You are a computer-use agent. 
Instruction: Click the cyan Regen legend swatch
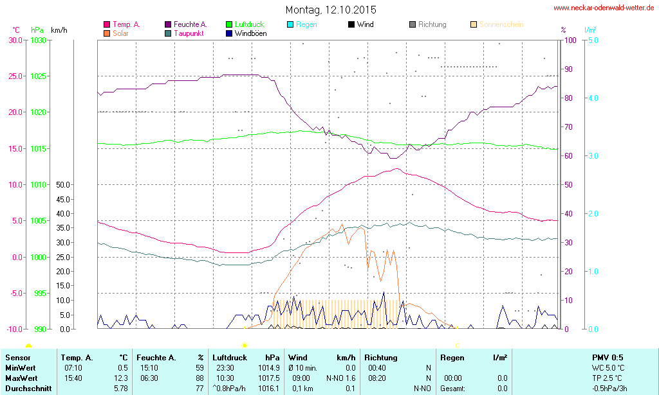290,25
